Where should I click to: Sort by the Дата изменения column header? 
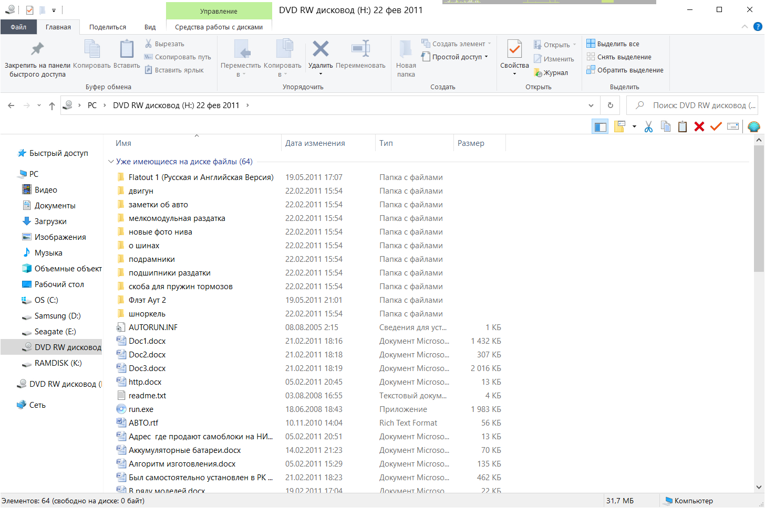(x=315, y=143)
